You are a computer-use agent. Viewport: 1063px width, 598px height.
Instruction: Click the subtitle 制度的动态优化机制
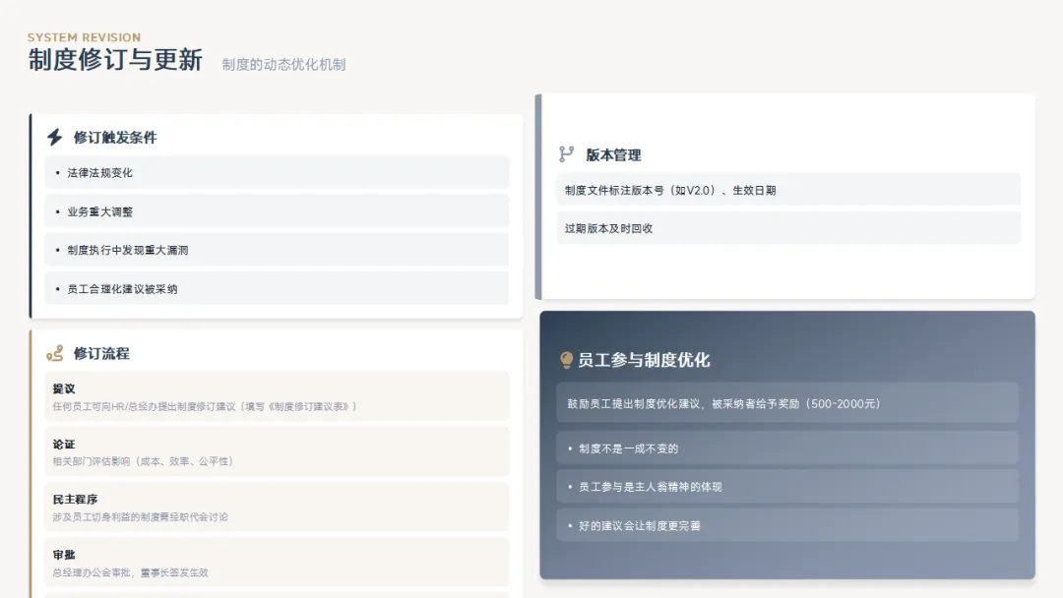tap(284, 64)
